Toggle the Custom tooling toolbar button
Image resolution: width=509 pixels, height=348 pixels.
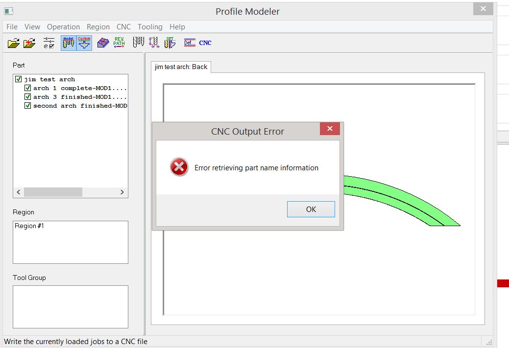pos(84,43)
